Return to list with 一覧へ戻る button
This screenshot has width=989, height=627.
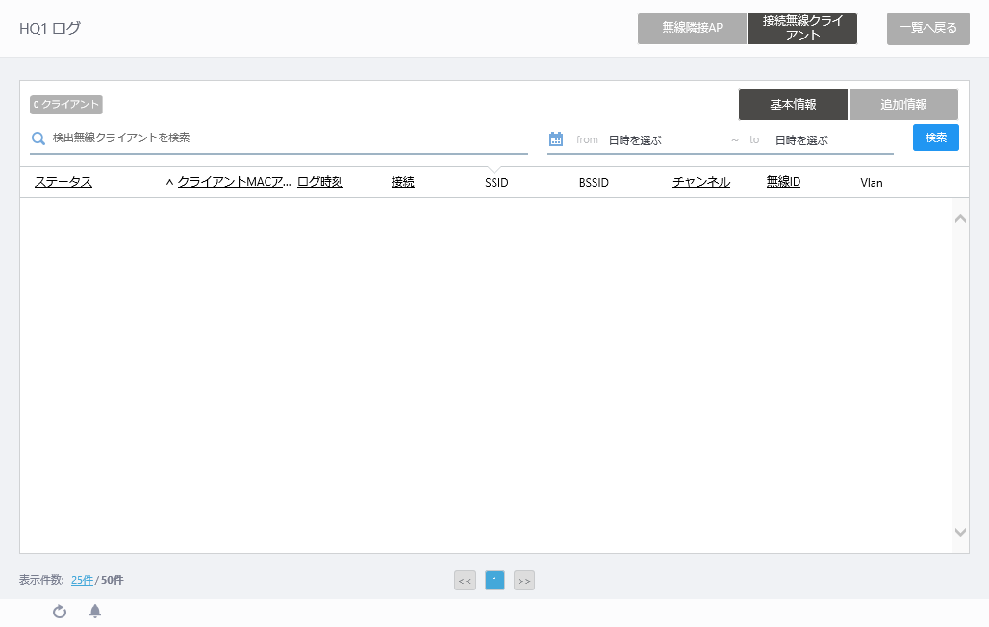click(927, 29)
